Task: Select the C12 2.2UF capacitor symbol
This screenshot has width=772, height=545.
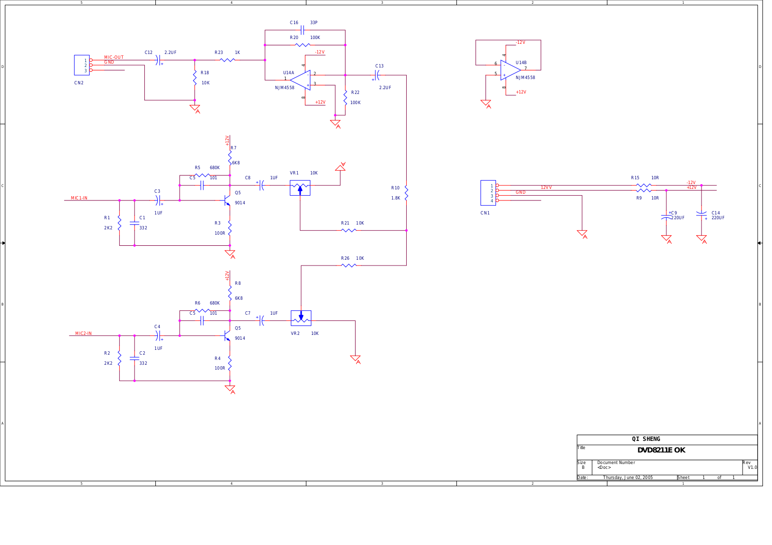Action: coord(158,60)
